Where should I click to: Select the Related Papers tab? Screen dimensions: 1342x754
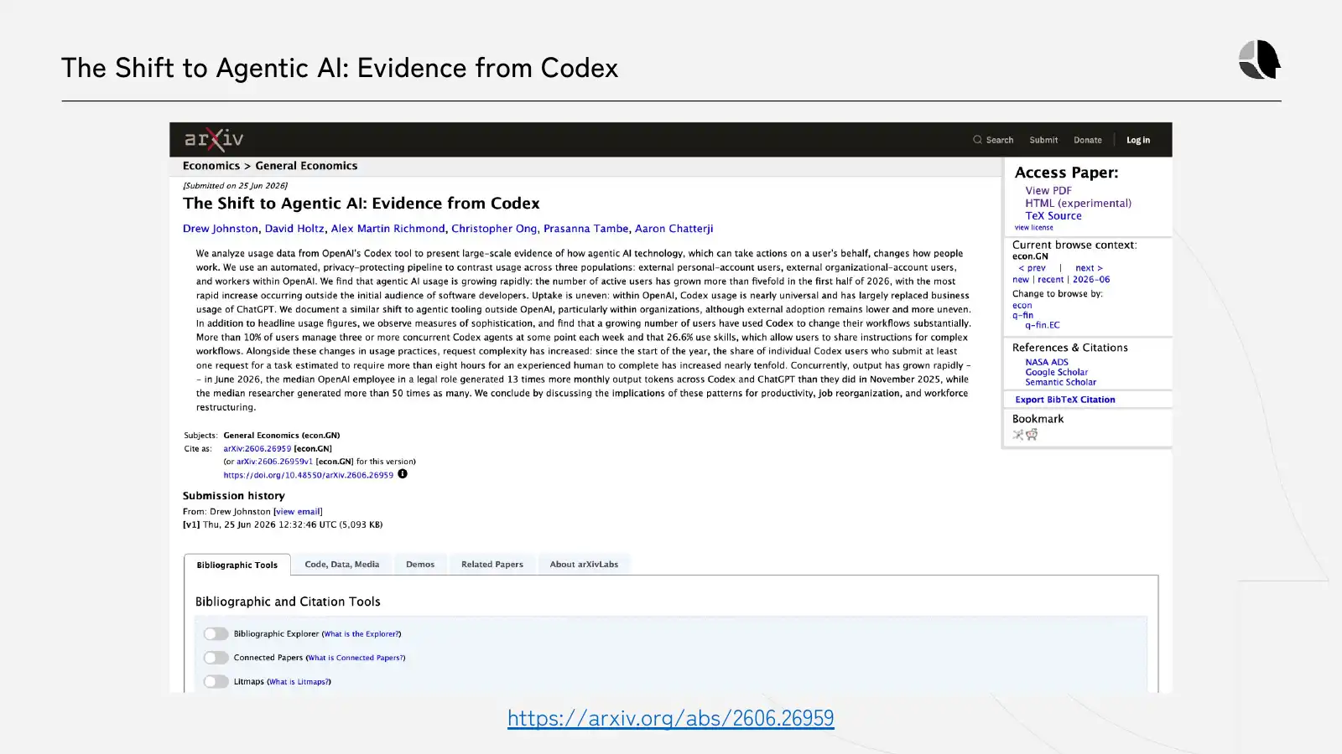[x=492, y=565]
